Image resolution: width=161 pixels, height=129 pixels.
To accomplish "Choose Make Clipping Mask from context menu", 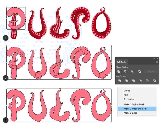I will coord(134,104).
